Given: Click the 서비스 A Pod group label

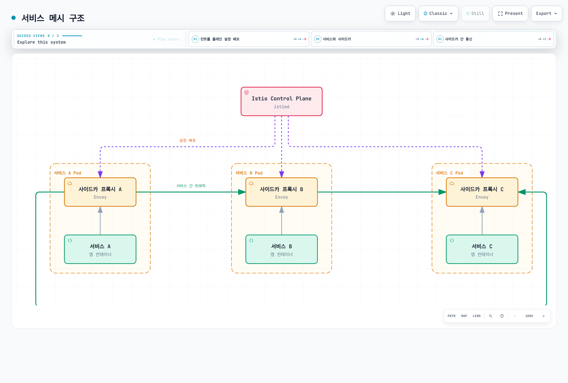Looking at the screenshot, I should 67,173.
